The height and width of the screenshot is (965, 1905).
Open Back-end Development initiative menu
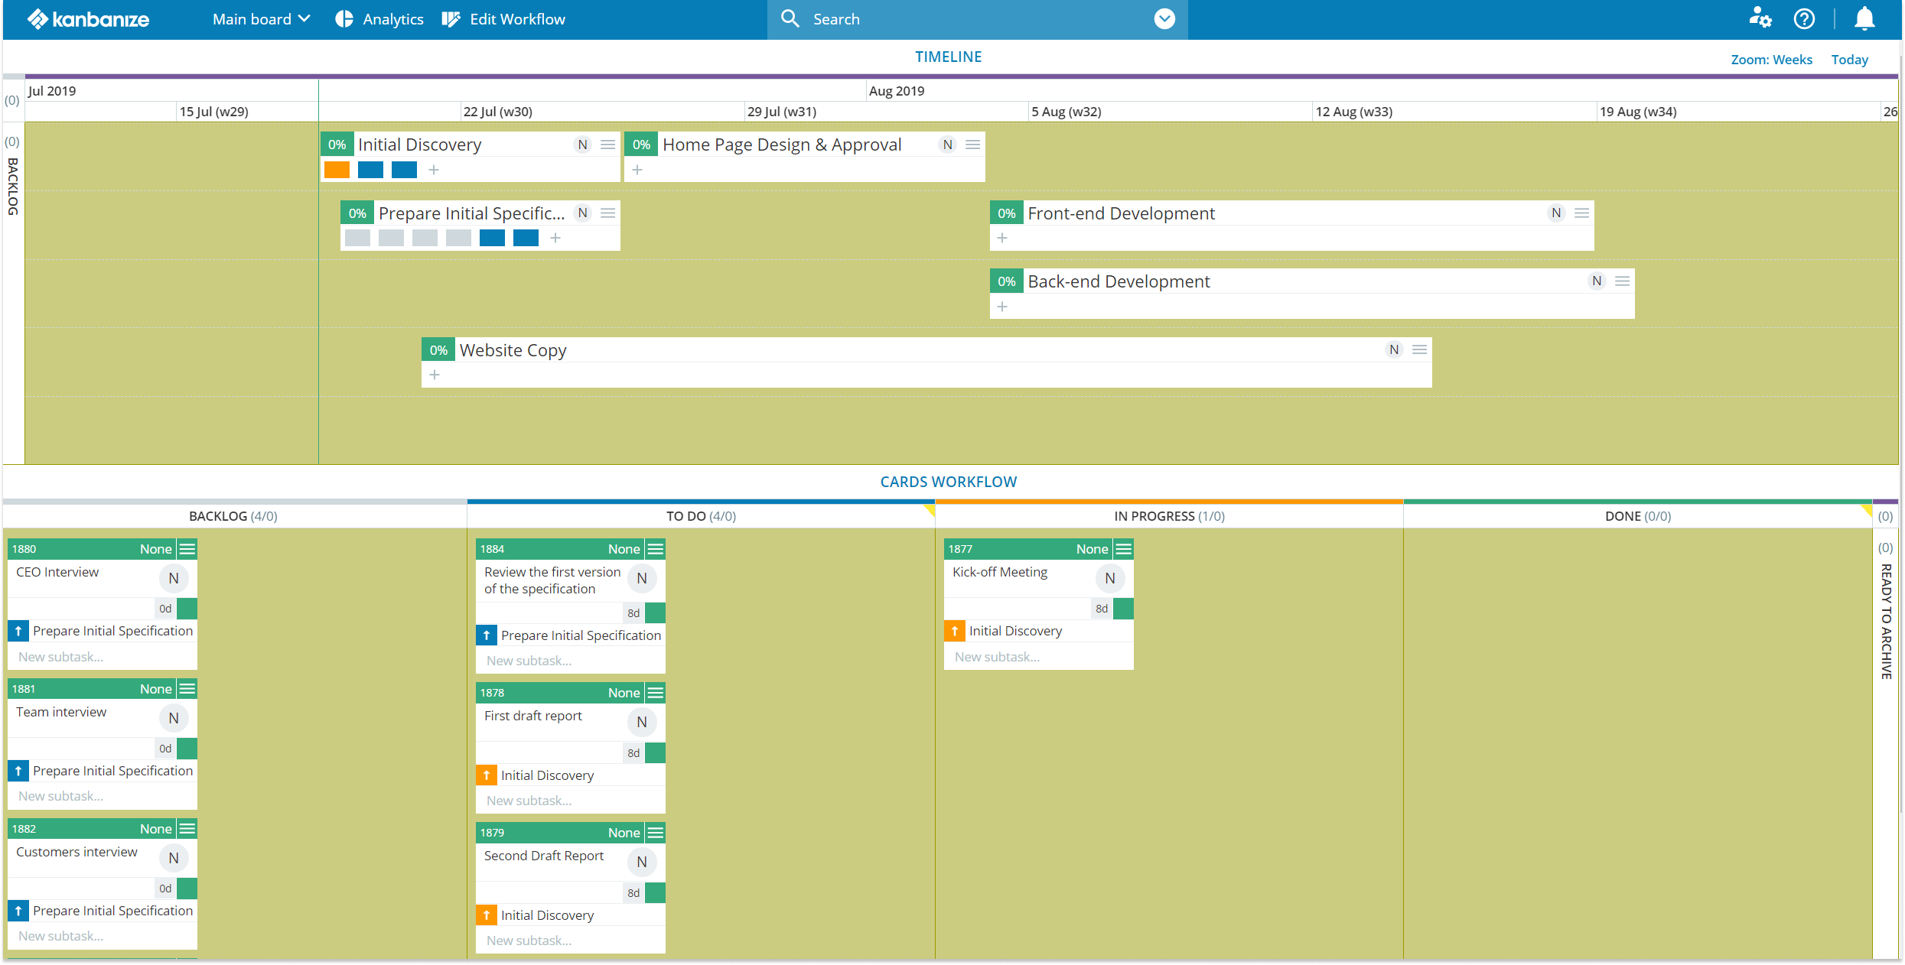(x=1622, y=281)
